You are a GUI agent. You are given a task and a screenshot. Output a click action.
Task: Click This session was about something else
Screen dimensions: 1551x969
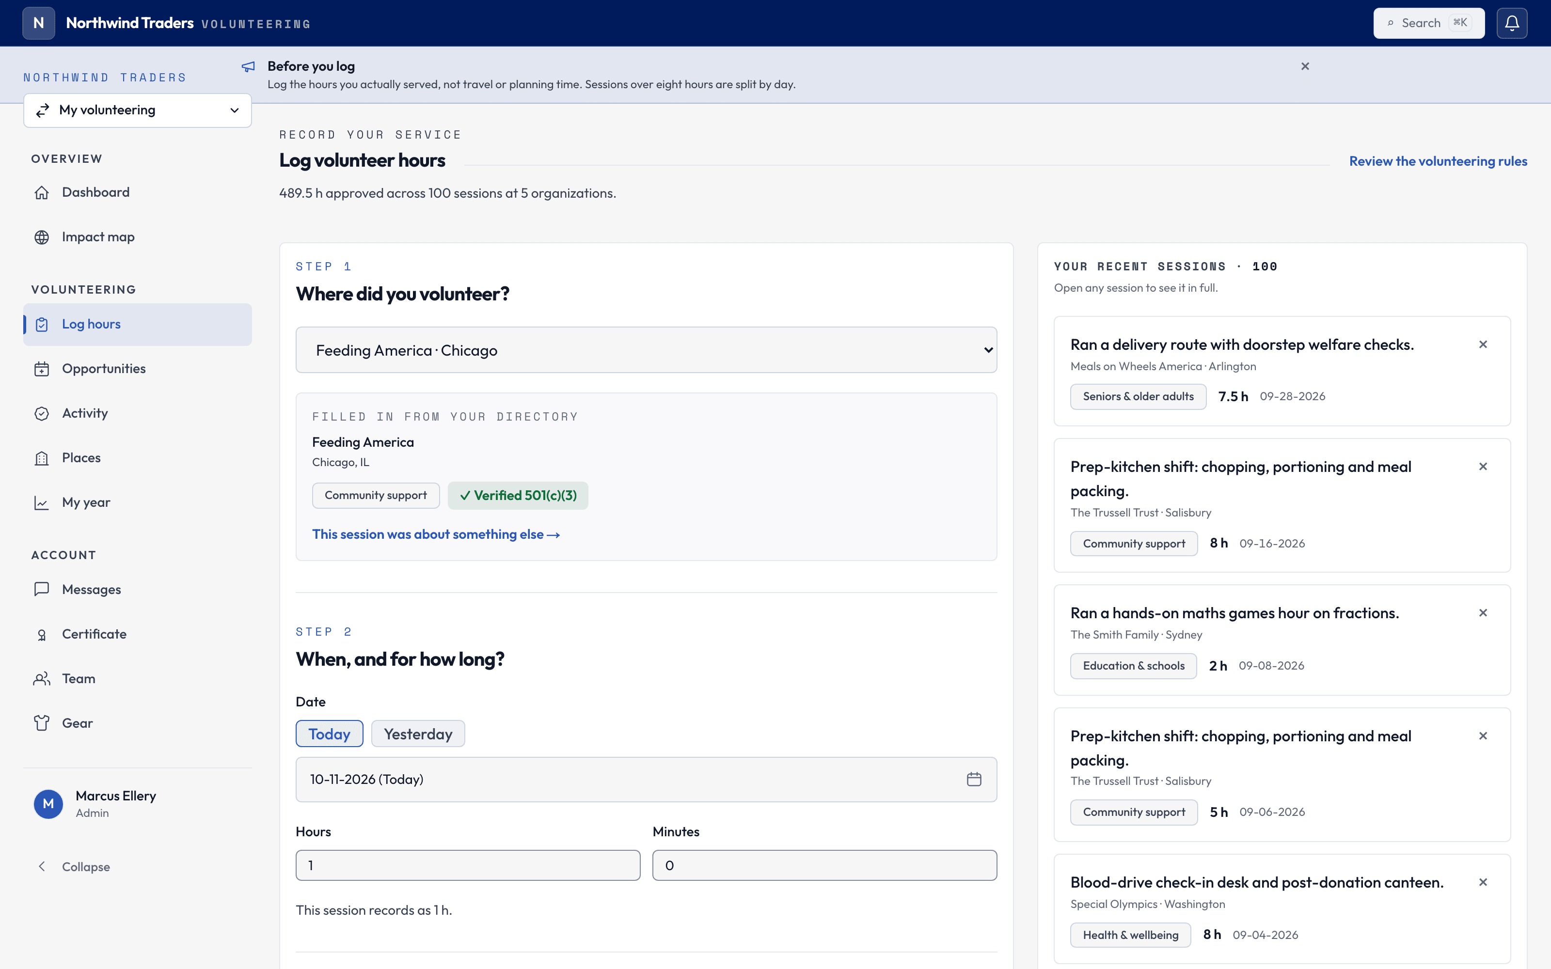[436, 534]
